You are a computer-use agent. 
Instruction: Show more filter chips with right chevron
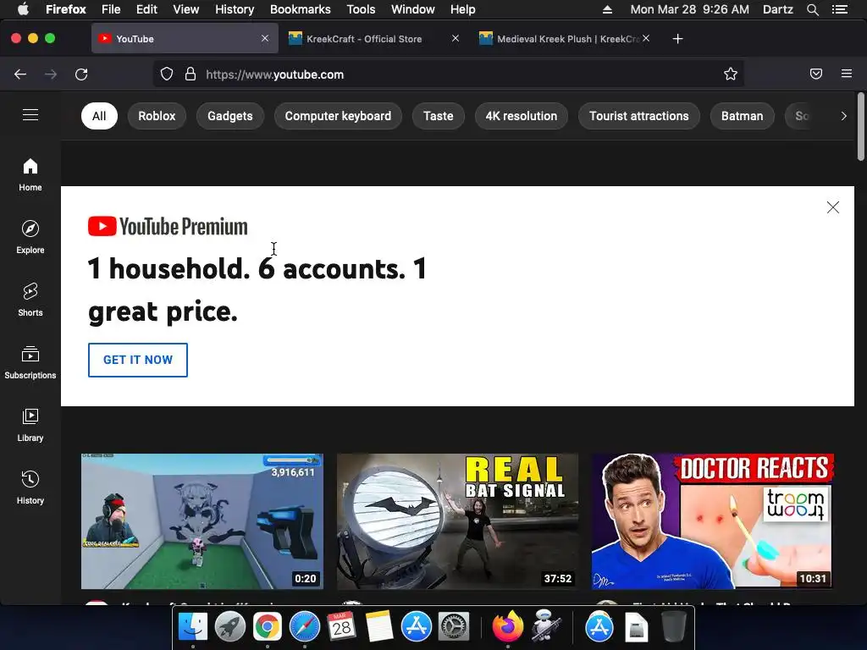pyautogui.click(x=843, y=116)
